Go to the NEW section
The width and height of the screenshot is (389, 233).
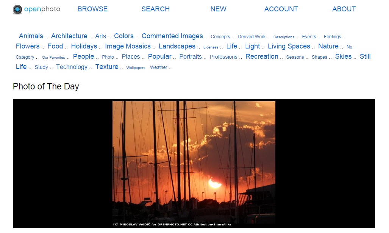pyautogui.click(x=218, y=9)
